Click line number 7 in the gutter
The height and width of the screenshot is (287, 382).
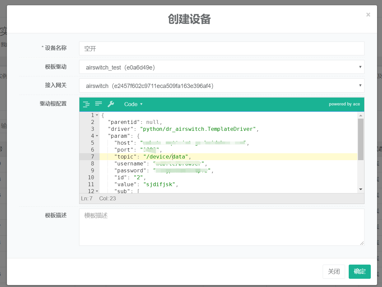(x=92, y=157)
